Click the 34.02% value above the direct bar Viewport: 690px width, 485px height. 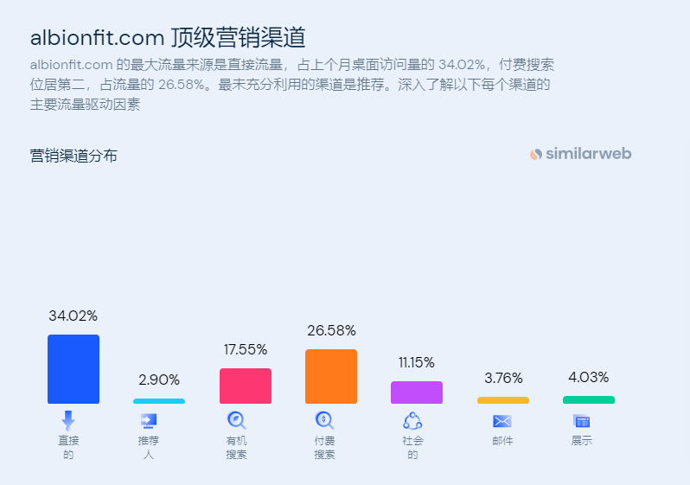(73, 316)
